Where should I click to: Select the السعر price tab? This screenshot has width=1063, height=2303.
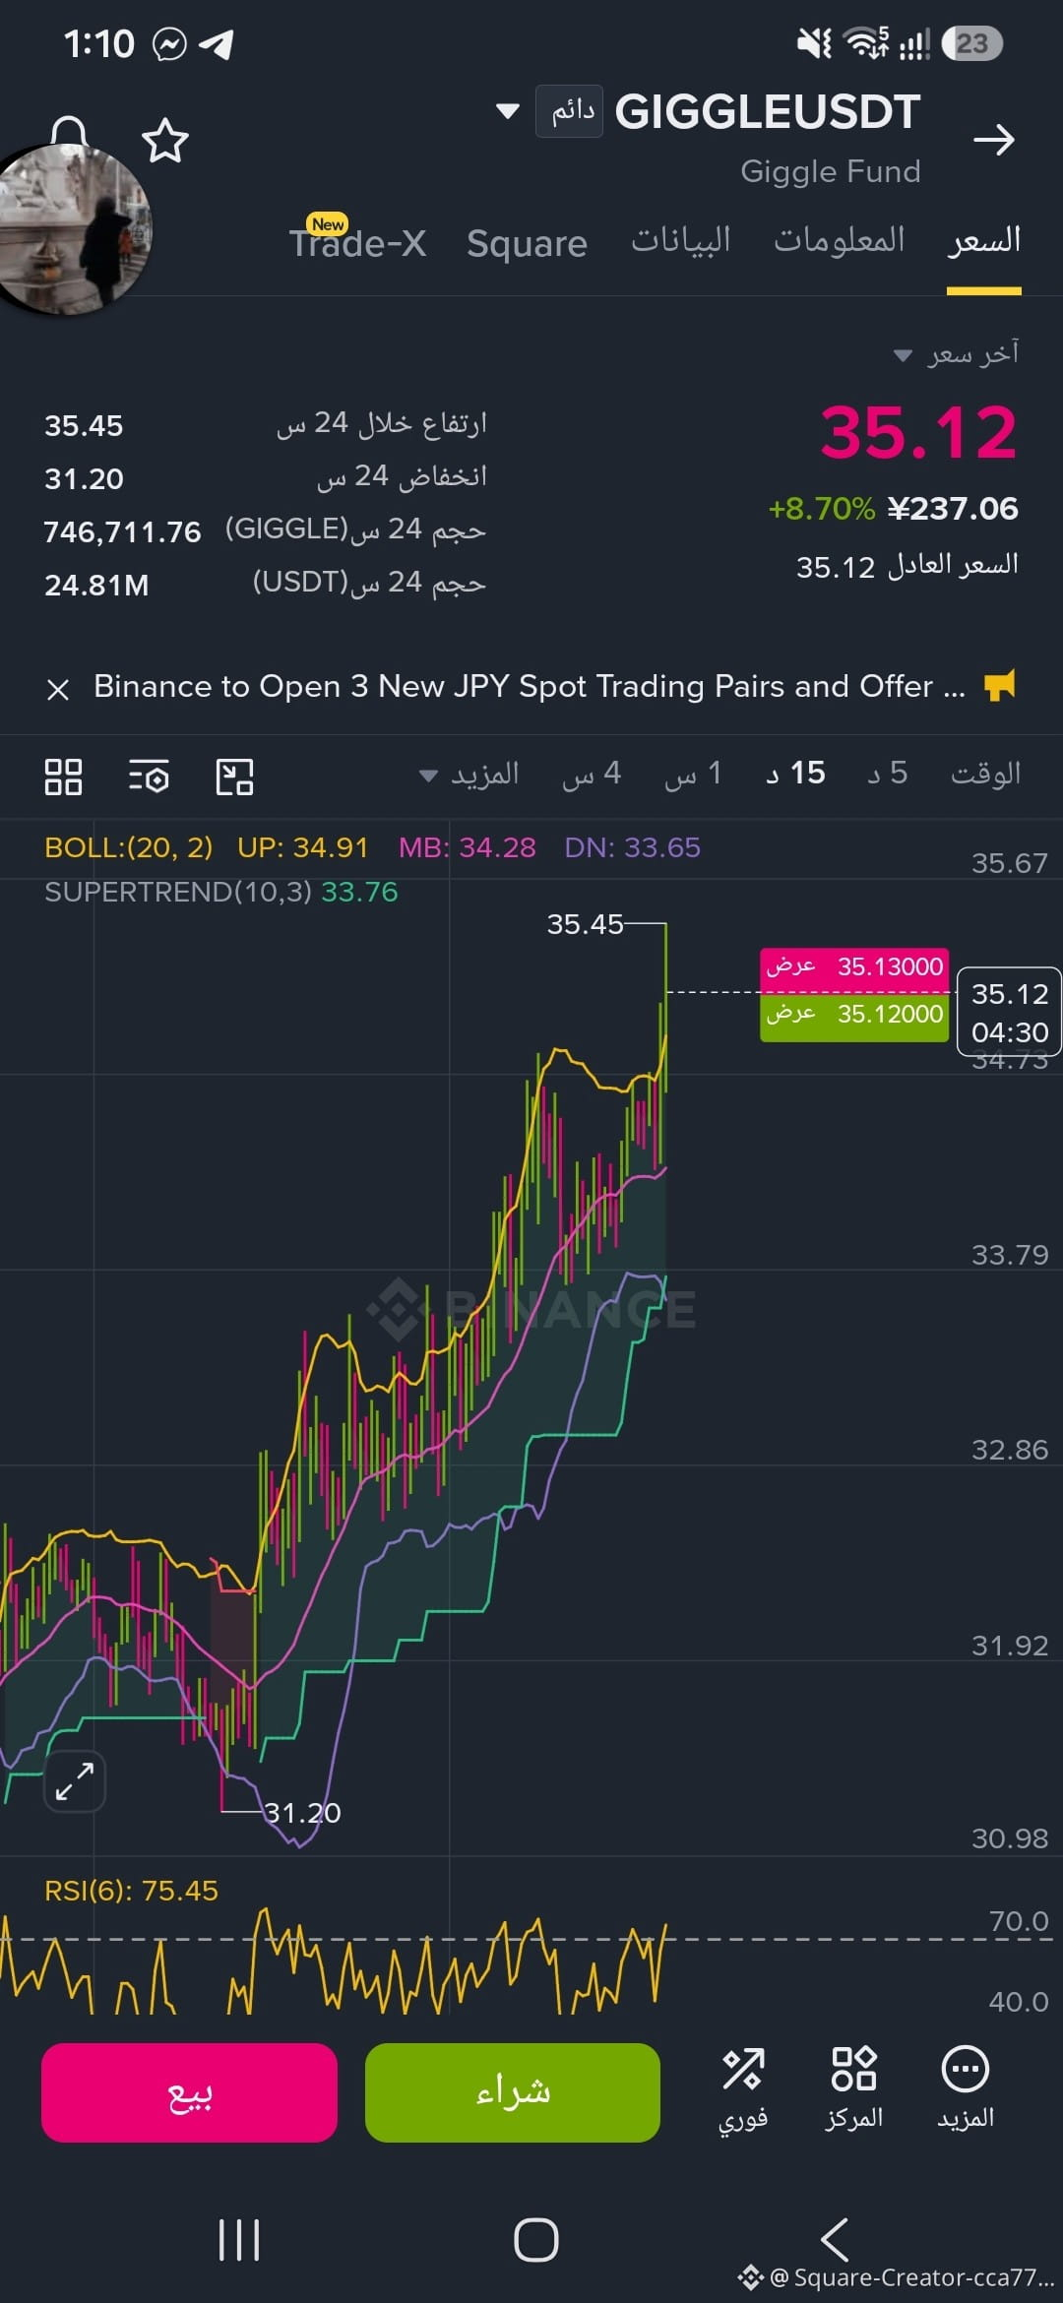[x=984, y=240]
